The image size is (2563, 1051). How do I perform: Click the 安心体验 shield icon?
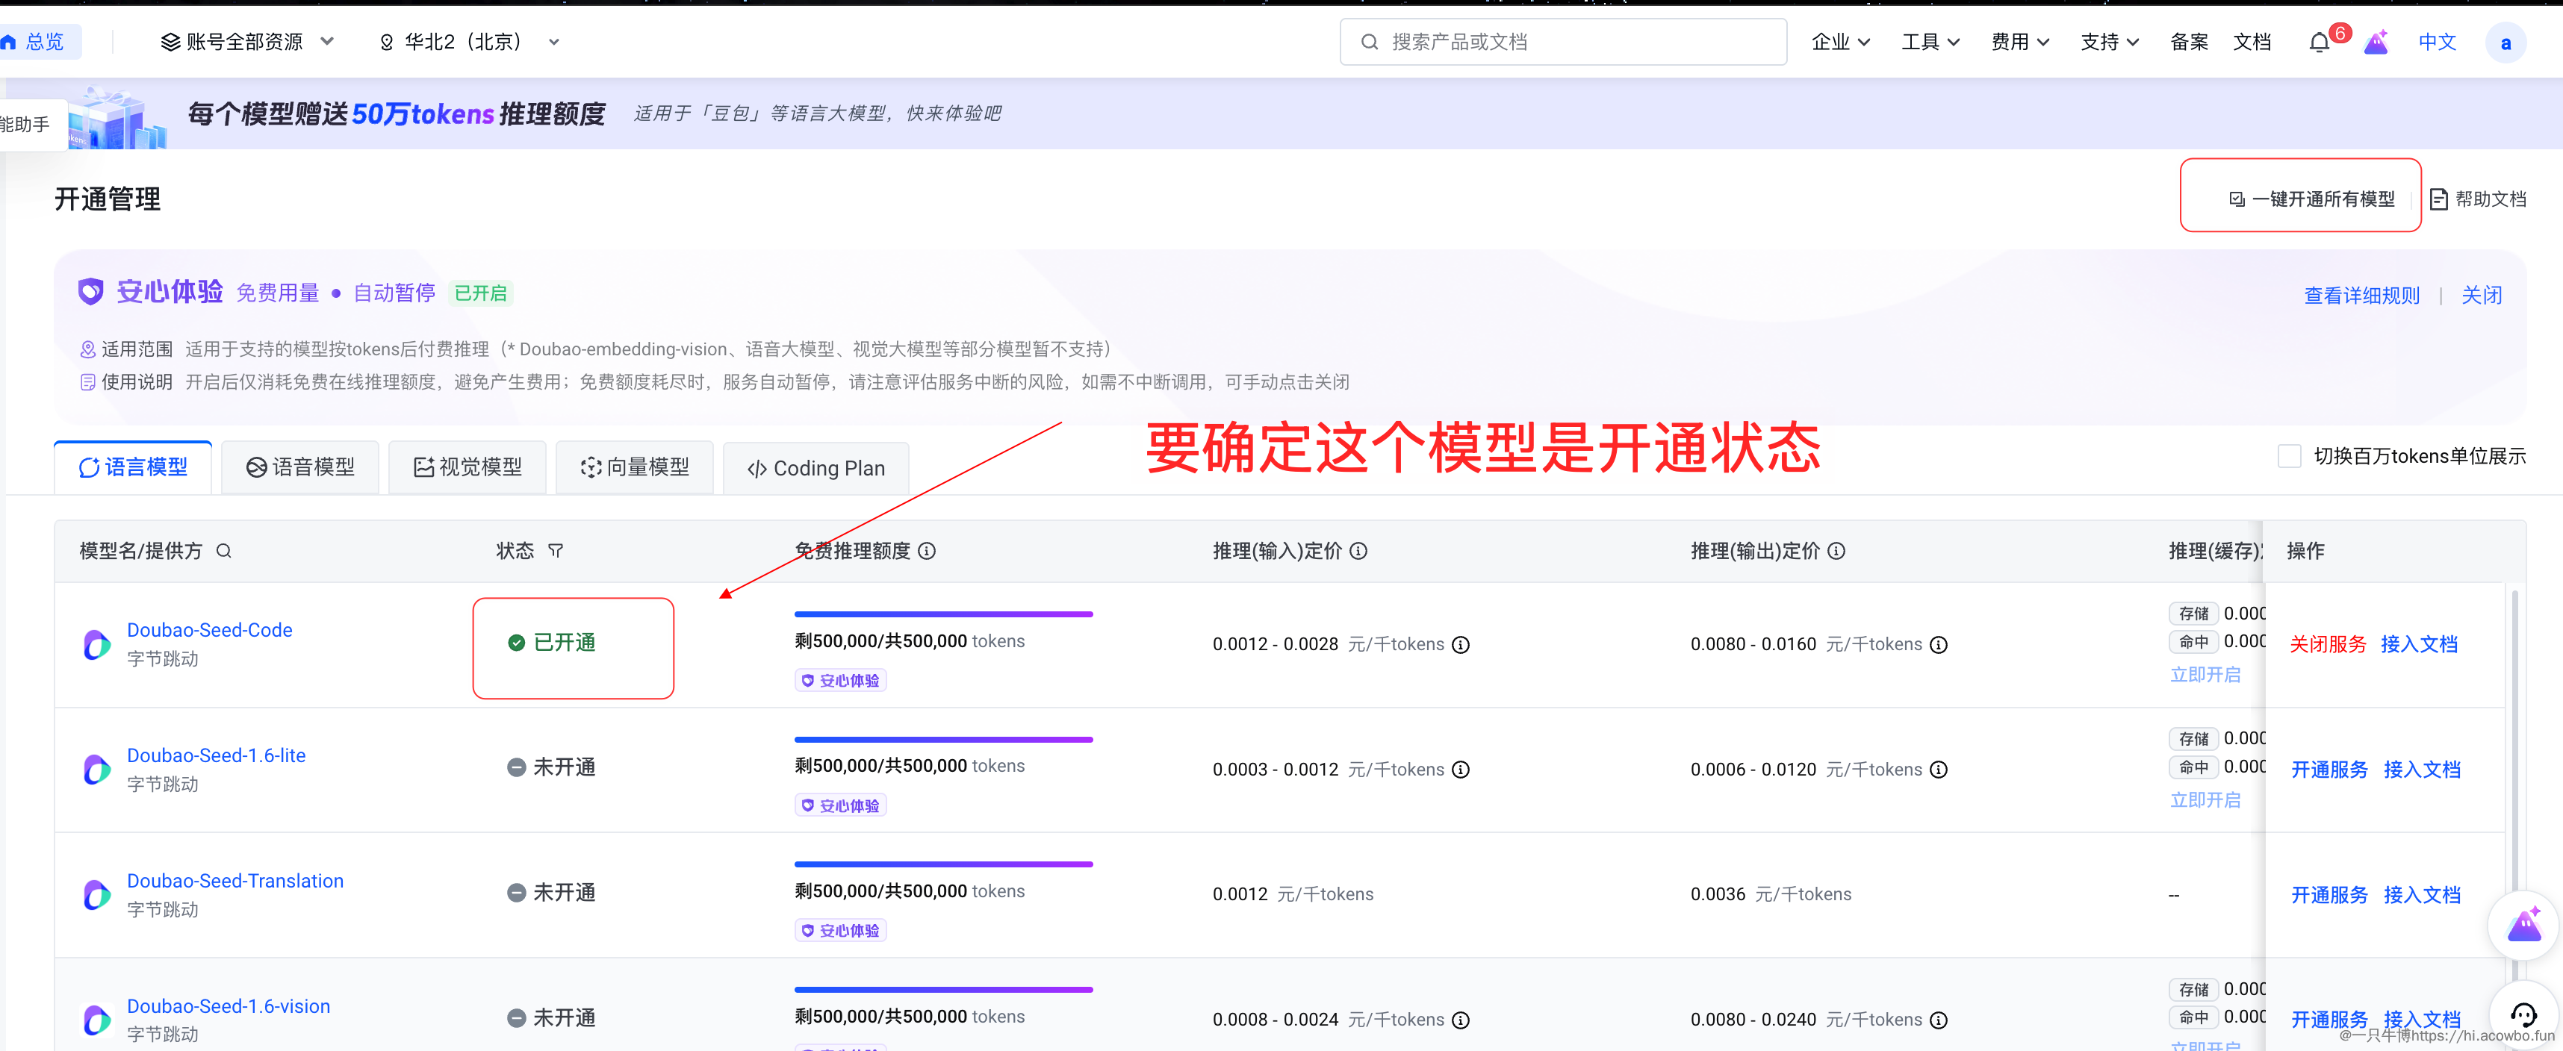pos(90,291)
